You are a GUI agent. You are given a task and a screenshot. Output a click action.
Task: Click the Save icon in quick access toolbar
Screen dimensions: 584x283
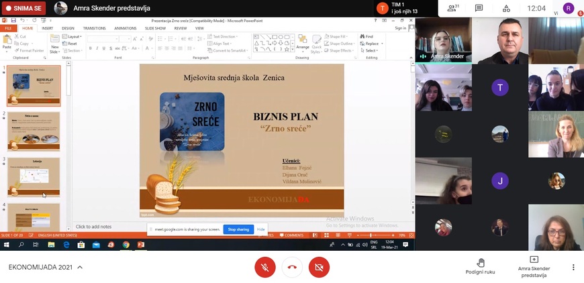(x=13, y=20)
